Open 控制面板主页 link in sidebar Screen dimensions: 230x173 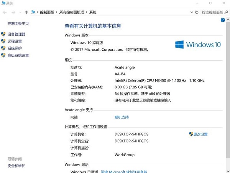click(x=18, y=23)
